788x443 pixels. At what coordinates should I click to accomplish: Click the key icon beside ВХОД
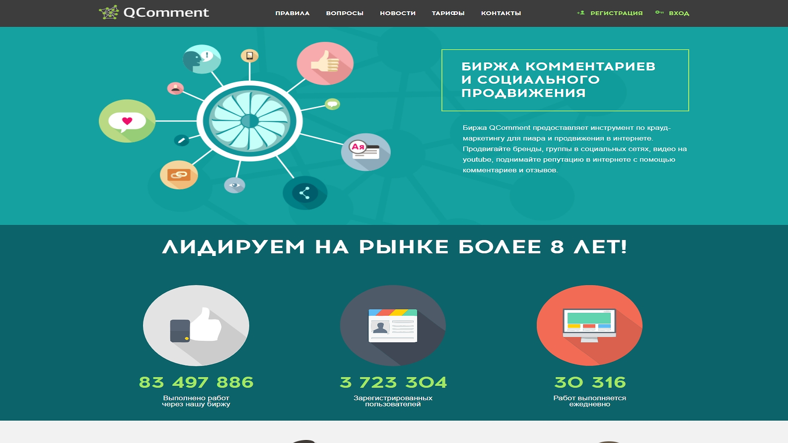[659, 12]
